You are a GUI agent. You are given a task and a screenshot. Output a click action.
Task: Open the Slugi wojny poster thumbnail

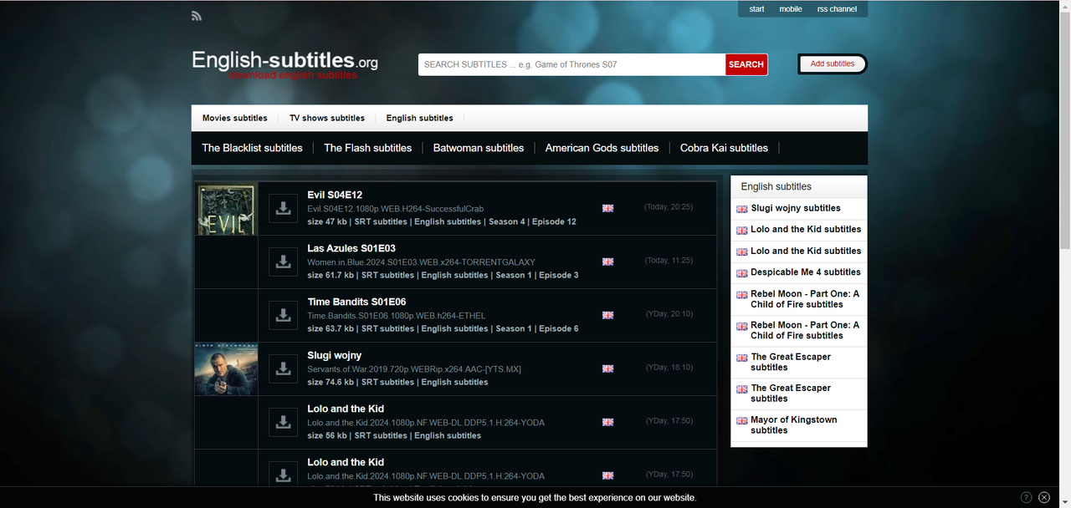click(226, 368)
